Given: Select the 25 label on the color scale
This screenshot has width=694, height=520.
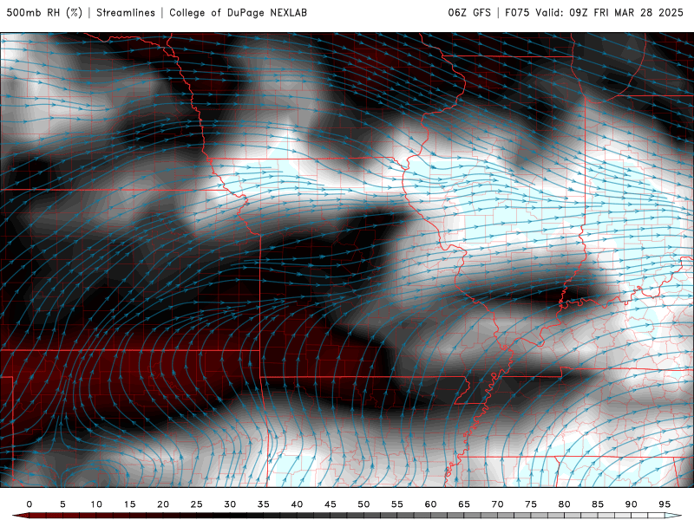Looking at the screenshot, I should coord(197,504).
